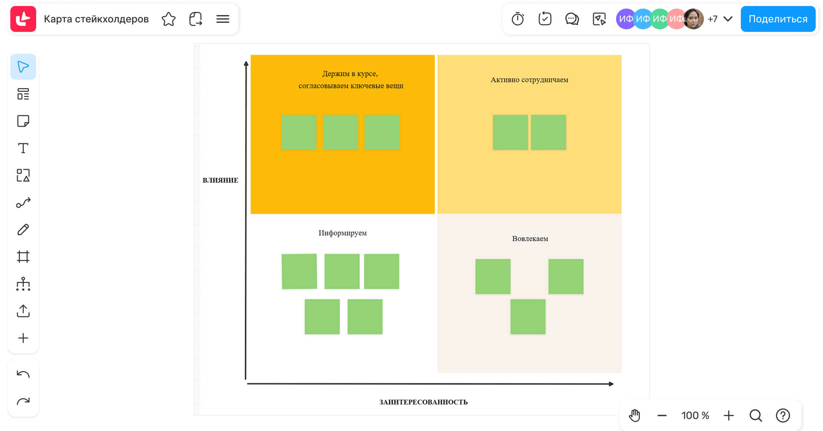Open the mind map diagram tool
Viewport: 823px width, 431px height.
(x=23, y=284)
